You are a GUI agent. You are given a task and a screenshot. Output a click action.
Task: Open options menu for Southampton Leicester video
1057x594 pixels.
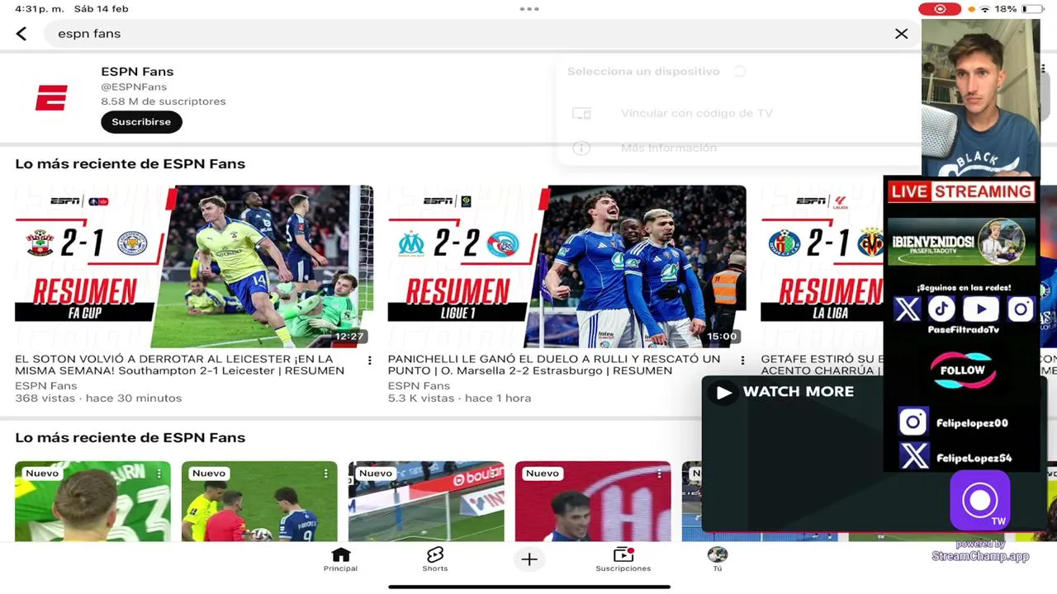[369, 361]
